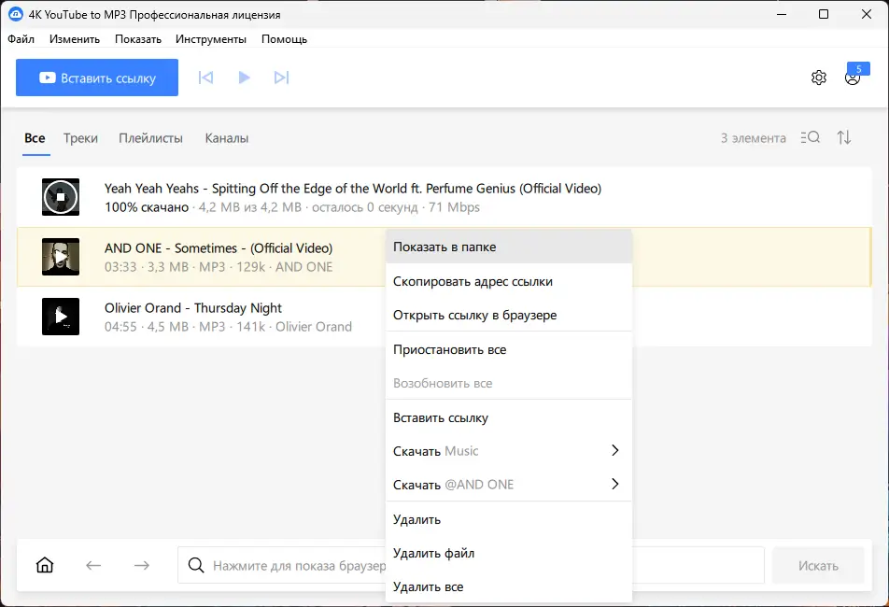
Task: Switch to the 'Плейлисты' tab
Action: [150, 138]
